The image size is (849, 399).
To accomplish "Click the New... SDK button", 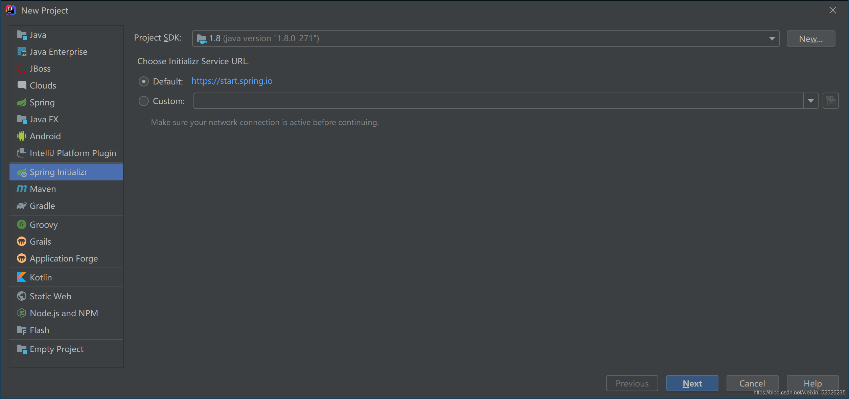I will coord(811,39).
